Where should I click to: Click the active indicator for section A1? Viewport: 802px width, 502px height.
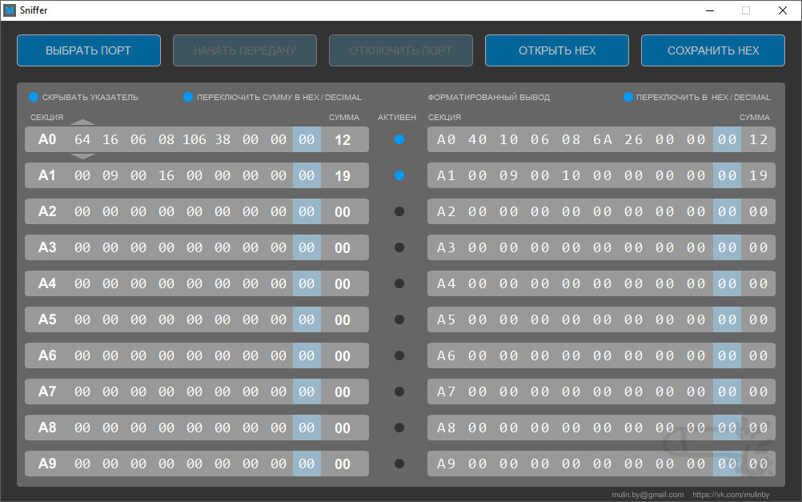coord(399,175)
